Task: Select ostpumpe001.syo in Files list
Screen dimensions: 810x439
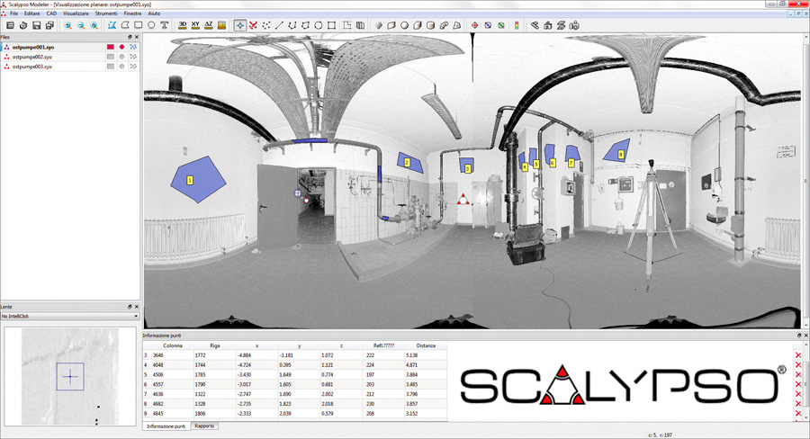Action: [33, 47]
